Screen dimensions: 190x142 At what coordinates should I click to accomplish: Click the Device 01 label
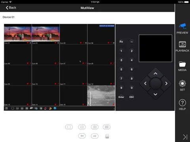tap(8, 17)
